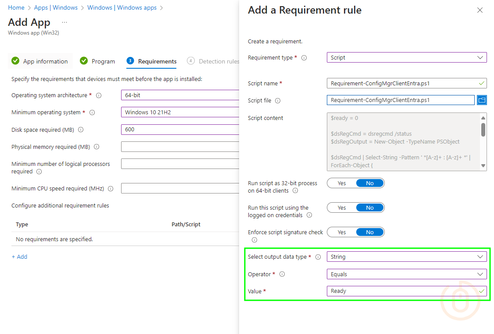Click info icon beside Script file label
The height and width of the screenshot is (334, 494).
pyautogui.click(x=278, y=101)
